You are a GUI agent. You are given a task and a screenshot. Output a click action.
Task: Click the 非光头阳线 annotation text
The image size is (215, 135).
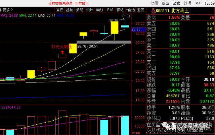click(x=61, y=47)
